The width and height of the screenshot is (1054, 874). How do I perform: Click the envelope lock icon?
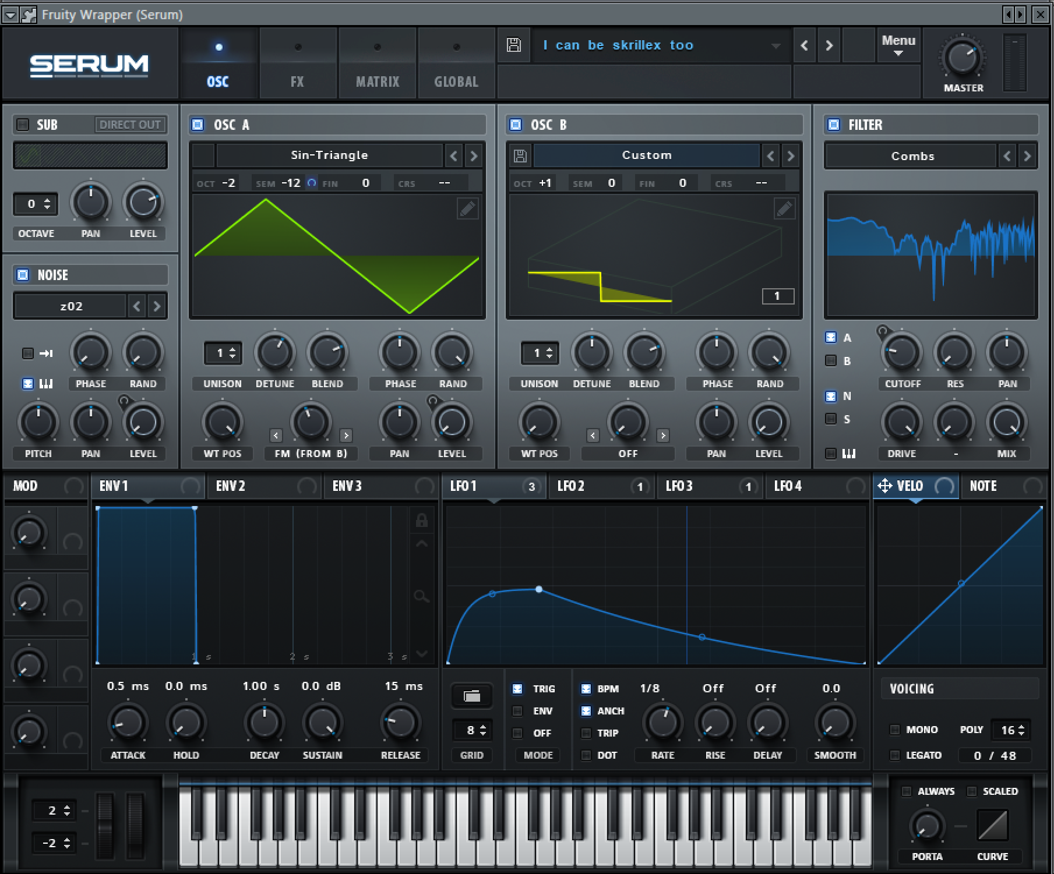point(421,520)
